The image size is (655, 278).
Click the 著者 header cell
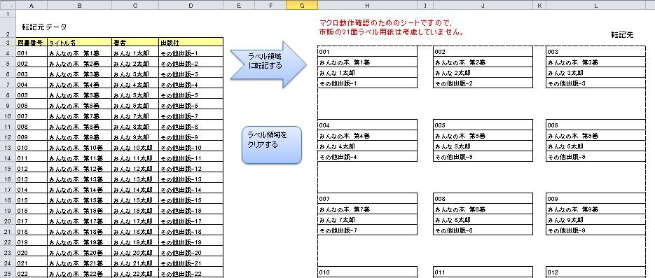pyautogui.click(x=135, y=43)
